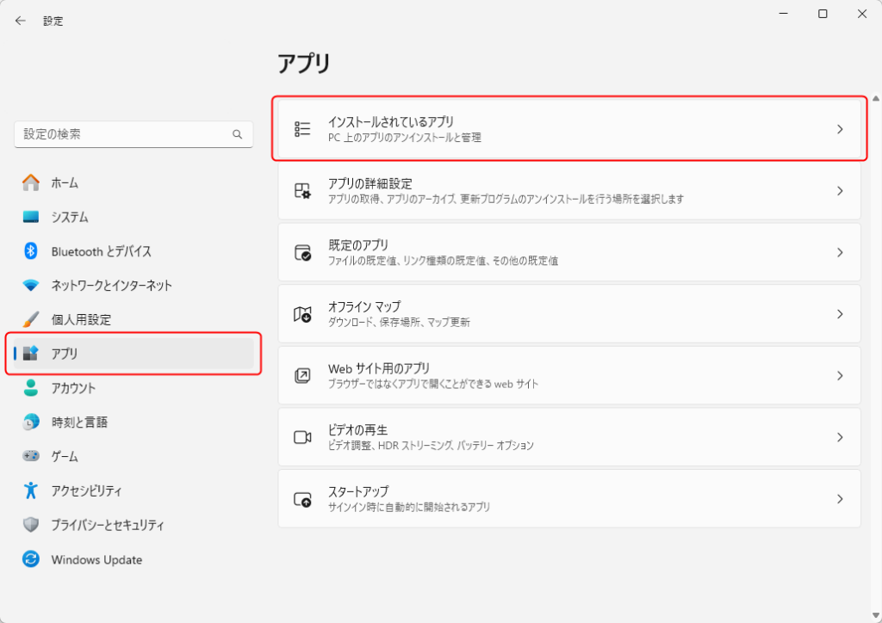Open Web サイト用のアプリ chevron
This screenshot has width=882, height=623.
[840, 376]
